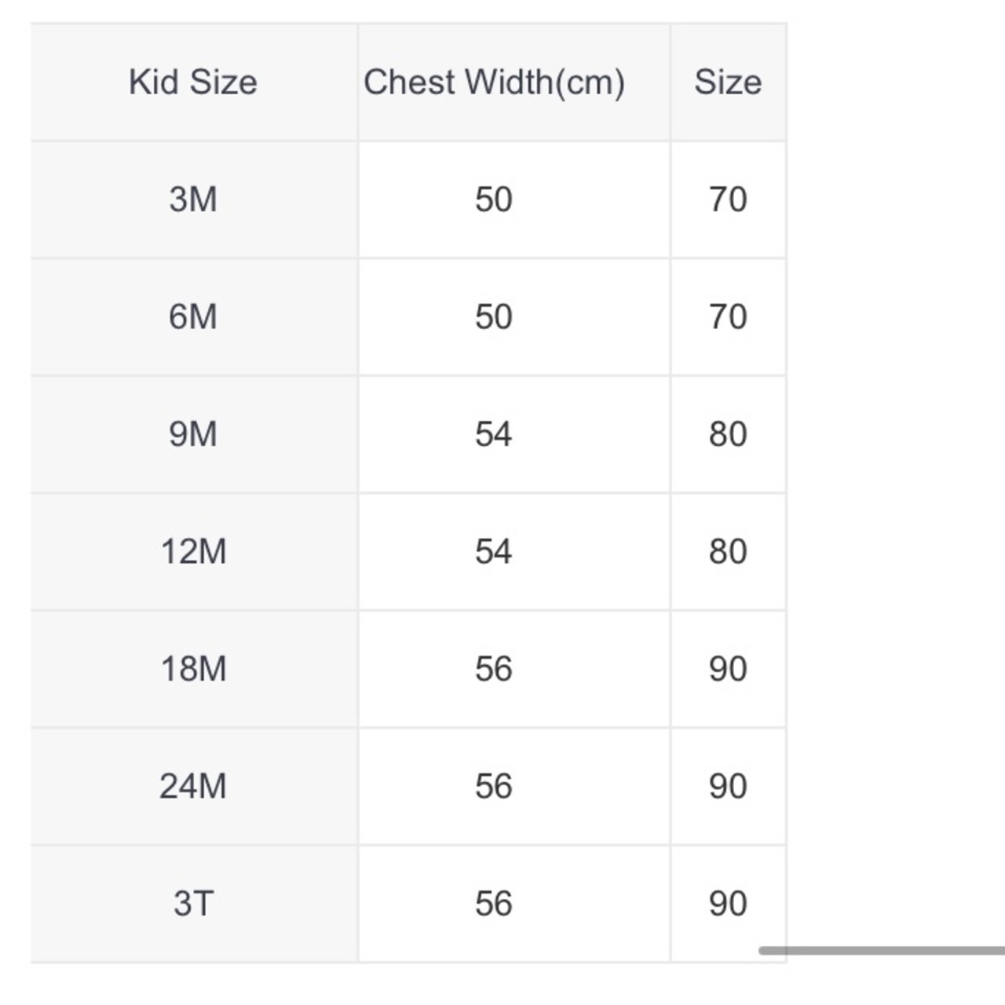The height and width of the screenshot is (1005, 1005).
Task: Click size 70 in the 6M row
Action: 729,317
